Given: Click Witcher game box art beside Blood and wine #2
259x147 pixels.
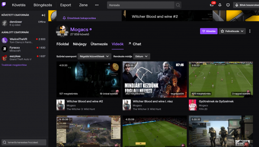Looking at the screenshot, I should coord(60,105).
